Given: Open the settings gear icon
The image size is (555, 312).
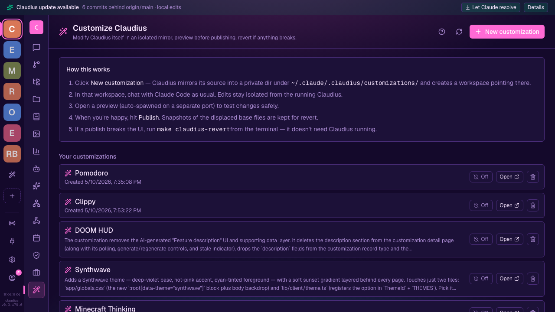Looking at the screenshot, I should [12, 260].
